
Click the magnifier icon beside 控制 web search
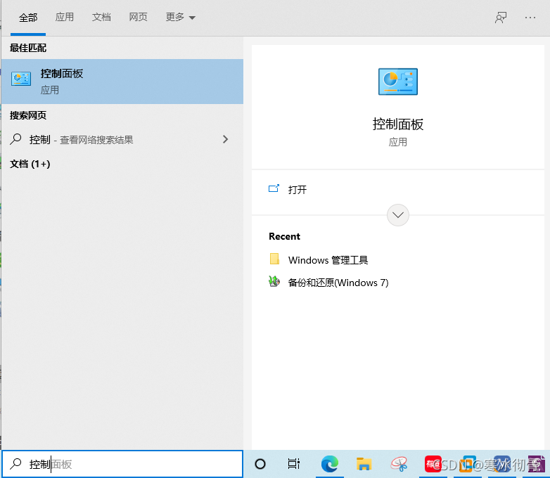click(x=15, y=139)
